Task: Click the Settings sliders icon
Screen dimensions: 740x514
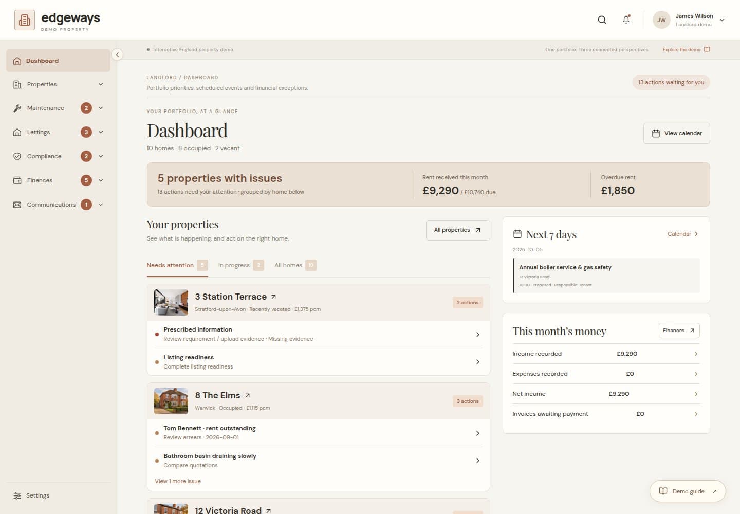Action: pos(17,495)
